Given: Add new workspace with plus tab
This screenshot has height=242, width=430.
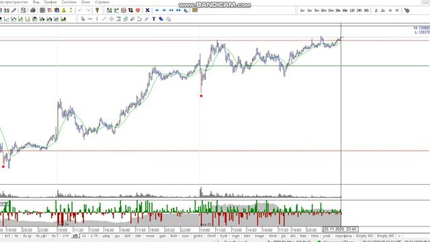Looking at the screenshot, I should (x=399, y=236).
